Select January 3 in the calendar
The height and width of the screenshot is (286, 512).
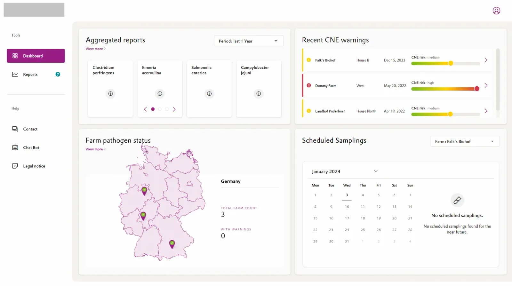click(347, 195)
